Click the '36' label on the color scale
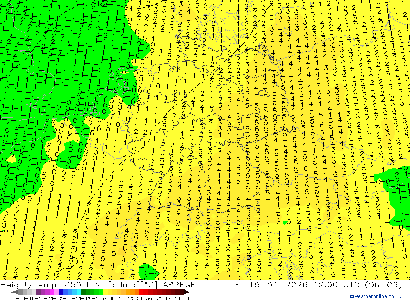 158,298
